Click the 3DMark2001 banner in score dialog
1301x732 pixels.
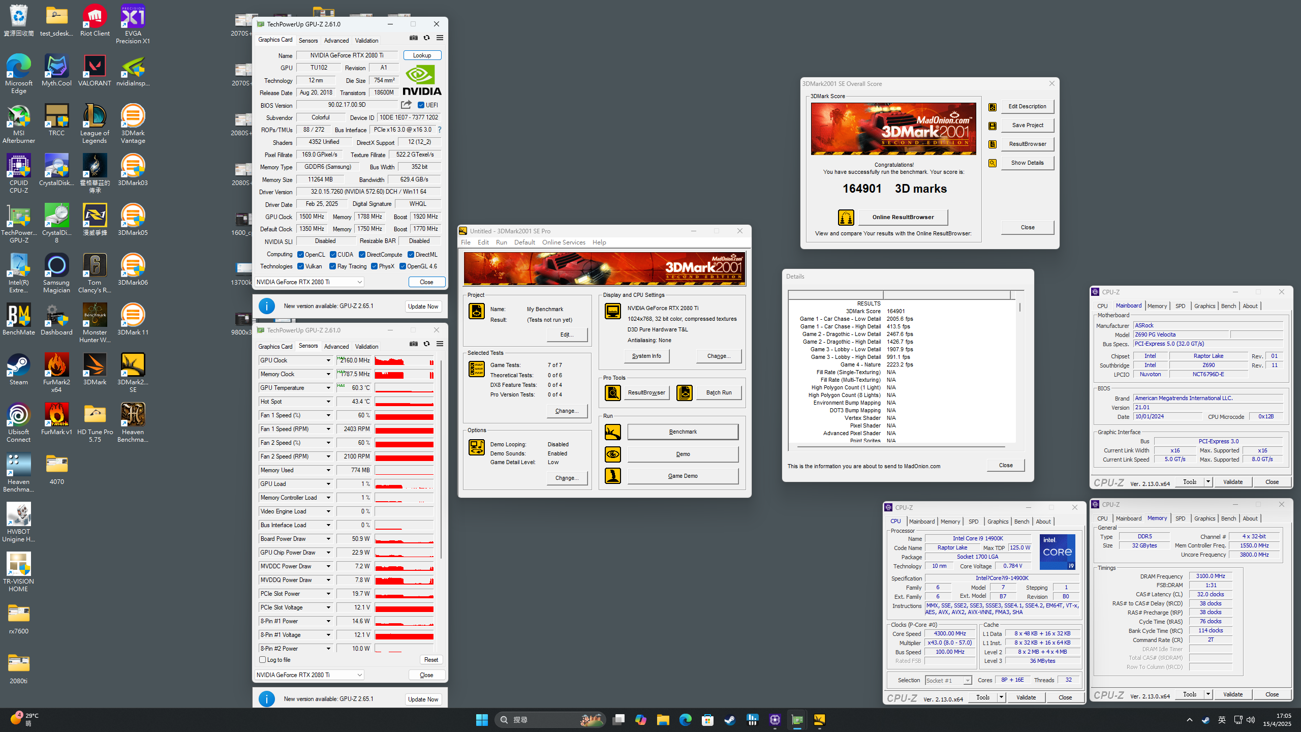pyautogui.click(x=893, y=129)
